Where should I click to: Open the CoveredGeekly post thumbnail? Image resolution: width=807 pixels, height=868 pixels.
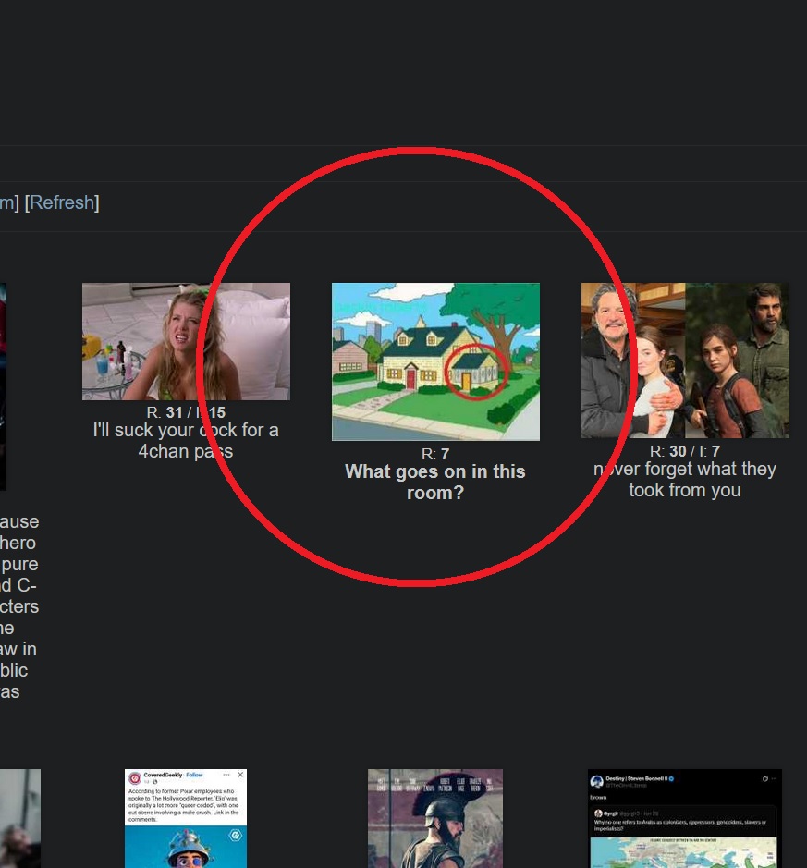186,818
